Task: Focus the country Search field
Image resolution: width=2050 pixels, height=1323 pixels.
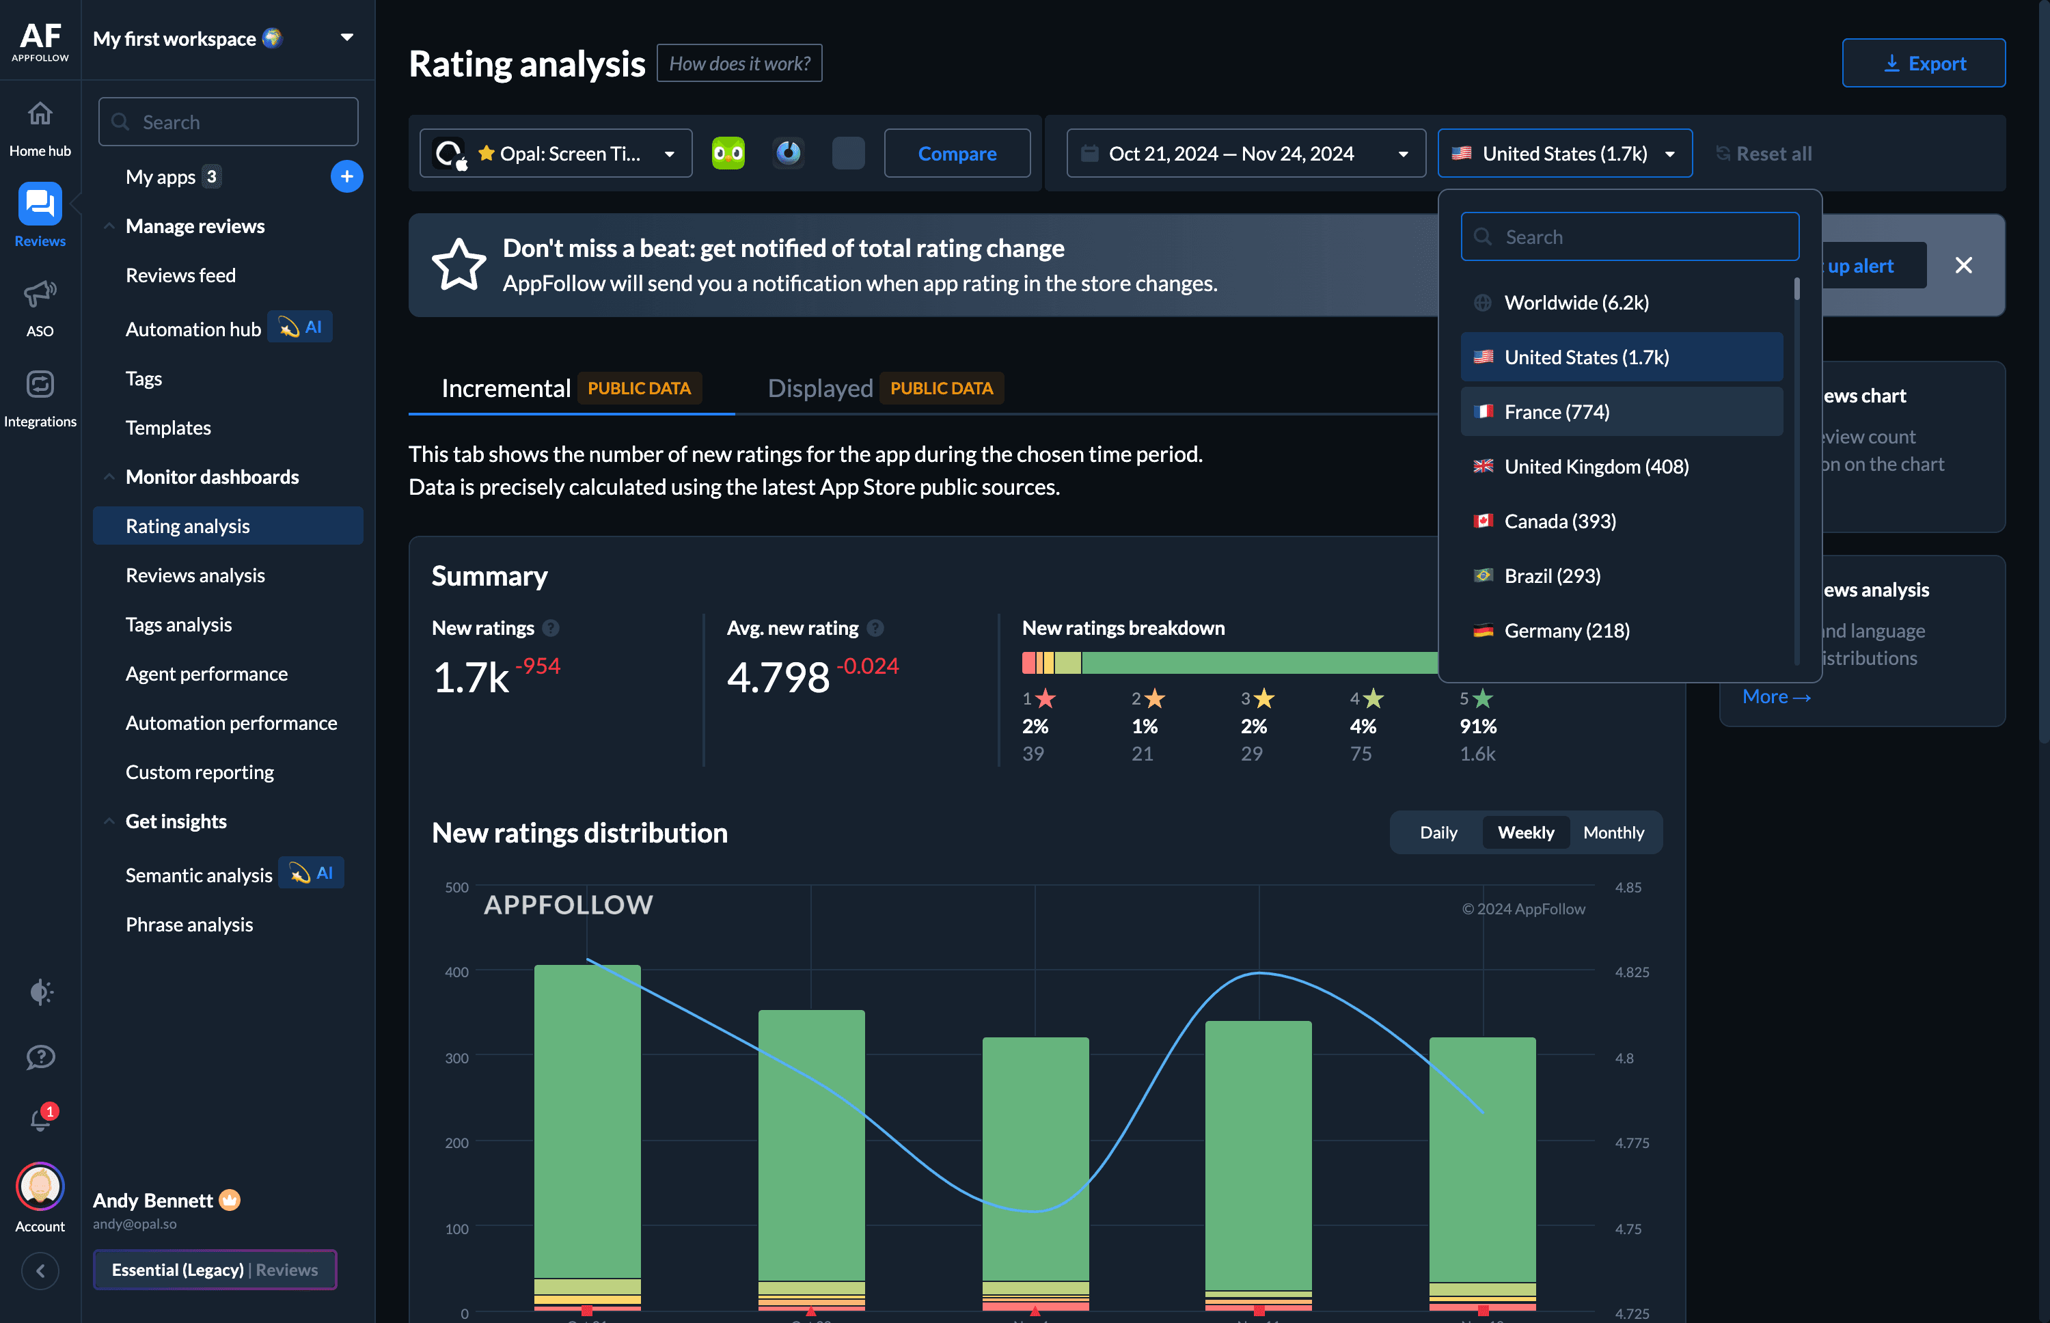Action: coord(1629,236)
